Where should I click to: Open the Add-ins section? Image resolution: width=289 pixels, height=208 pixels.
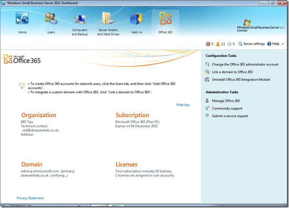click(136, 22)
